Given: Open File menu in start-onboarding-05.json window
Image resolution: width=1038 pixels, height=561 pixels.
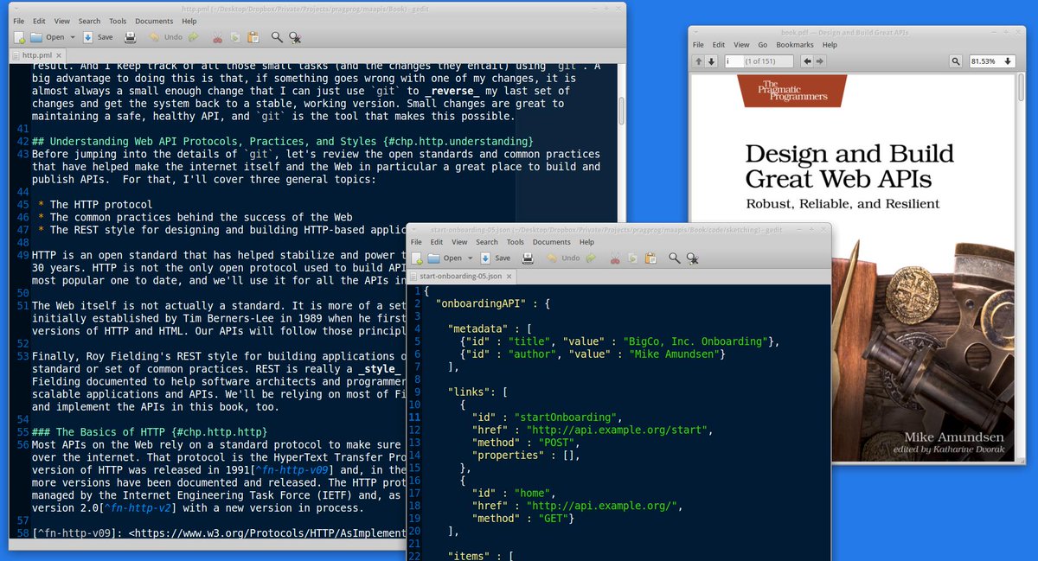Looking at the screenshot, I should 416,242.
